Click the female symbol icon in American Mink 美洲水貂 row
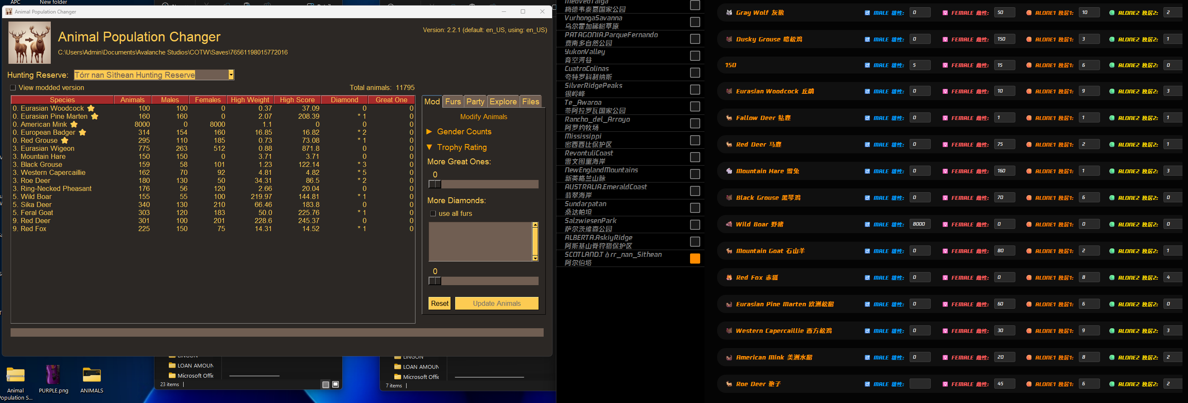Image resolution: width=1188 pixels, height=403 pixels. point(945,357)
